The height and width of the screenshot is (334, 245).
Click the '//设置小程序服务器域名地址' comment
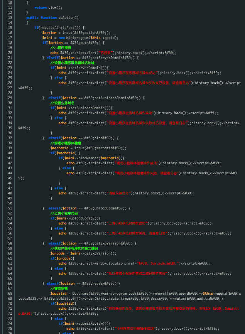(73, 63)
